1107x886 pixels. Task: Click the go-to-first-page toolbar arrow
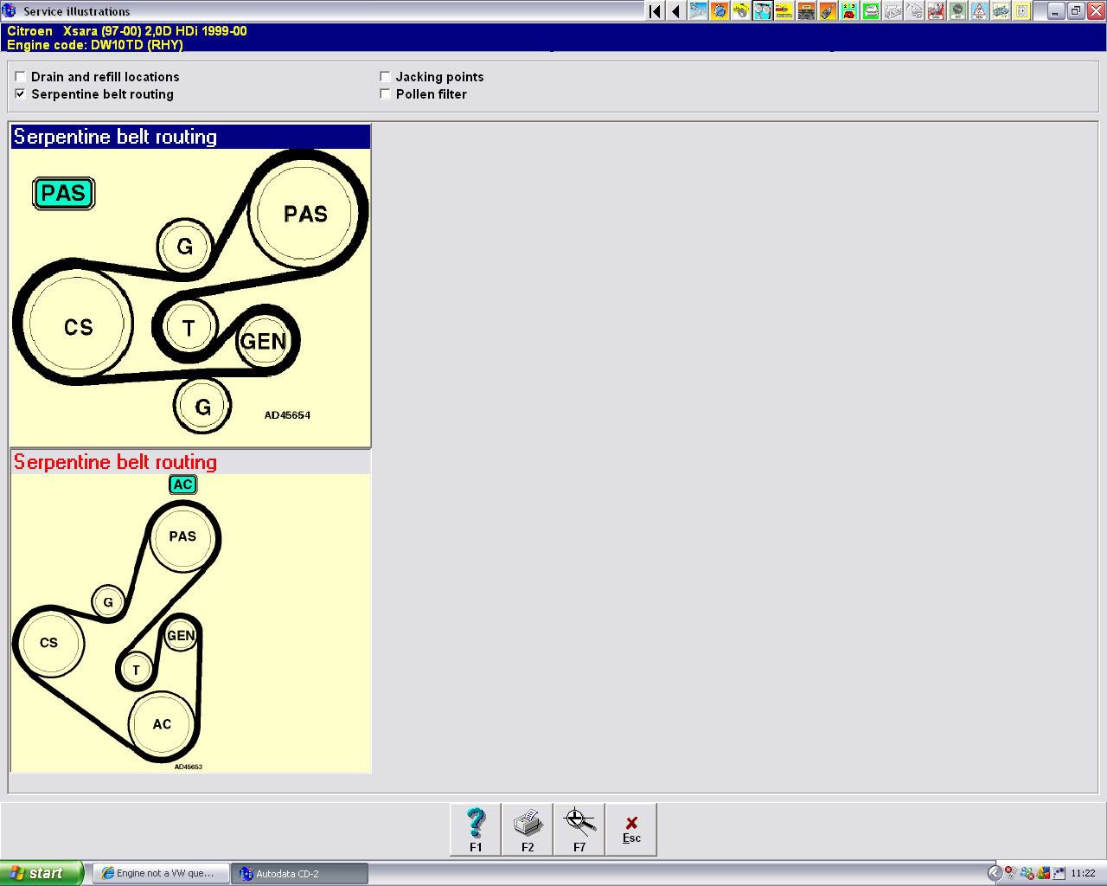pyautogui.click(x=655, y=11)
